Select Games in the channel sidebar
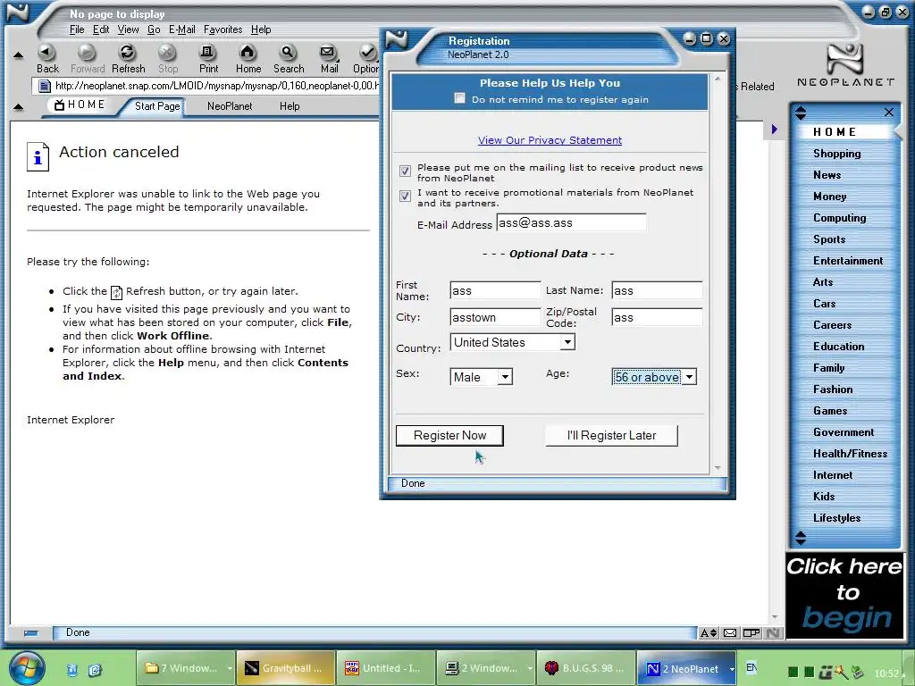 click(830, 411)
